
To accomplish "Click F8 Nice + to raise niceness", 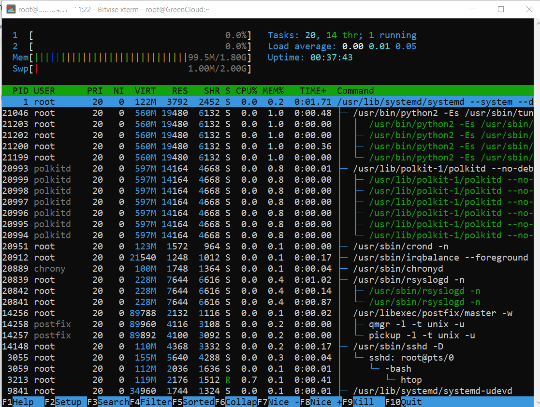I will (x=321, y=402).
